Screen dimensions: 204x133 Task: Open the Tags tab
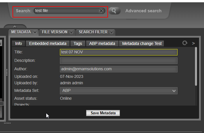tap(78, 43)
